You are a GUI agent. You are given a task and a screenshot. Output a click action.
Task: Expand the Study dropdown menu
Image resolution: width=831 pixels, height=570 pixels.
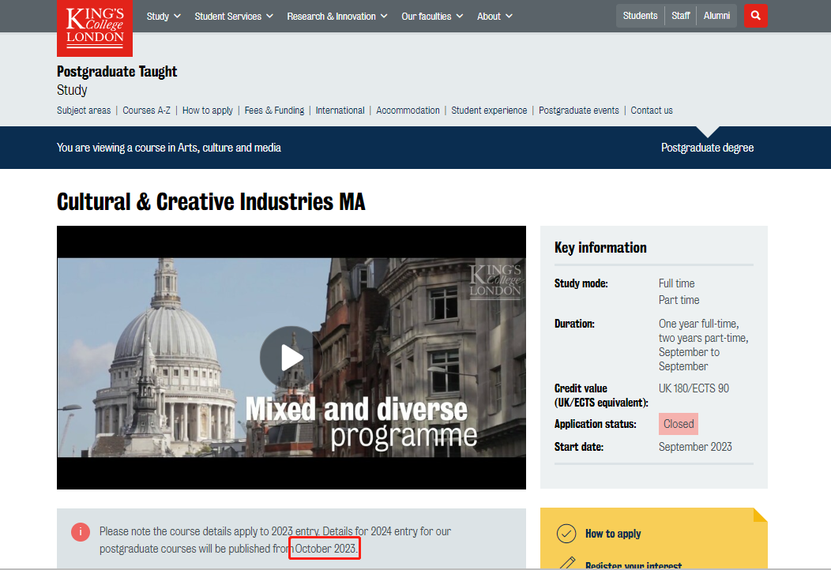164,17
